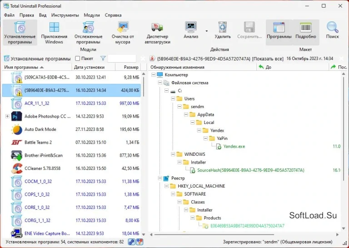
Task: Select the HKEY_LOCAL_MACHINE registry key
Action: 201,186
